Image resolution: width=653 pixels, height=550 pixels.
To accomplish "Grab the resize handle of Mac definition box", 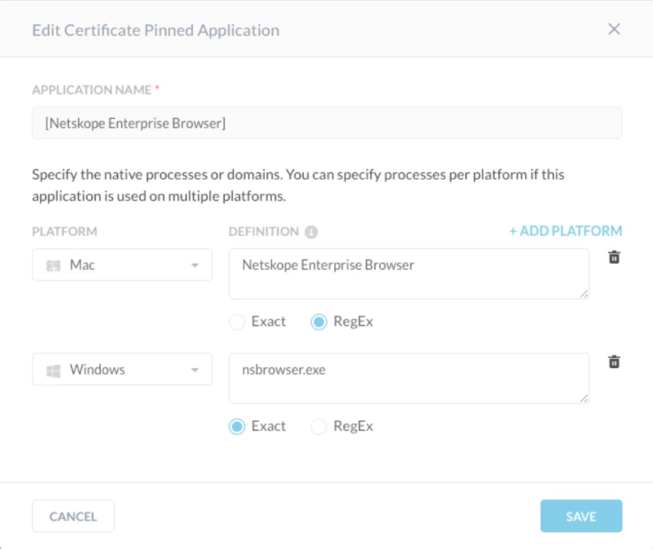I will coord(584,294).
